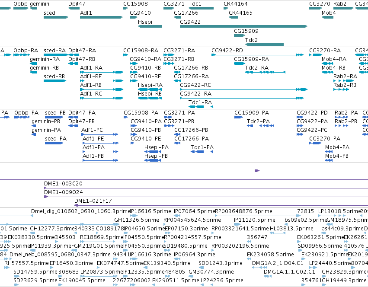
Task: Select the Adf1 gene label
Action: [x=86, y=13]
